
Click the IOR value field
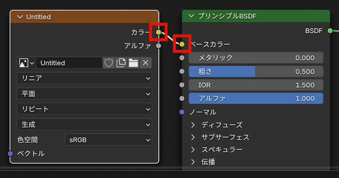[x=256, y=85]
